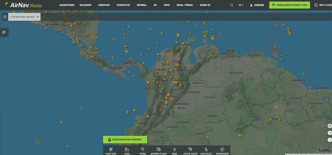Image resolution: width=332 pixels, height=155 pixels.
Task: Open Lista de Vuelos flight list
Action: [x=190, y=151]
